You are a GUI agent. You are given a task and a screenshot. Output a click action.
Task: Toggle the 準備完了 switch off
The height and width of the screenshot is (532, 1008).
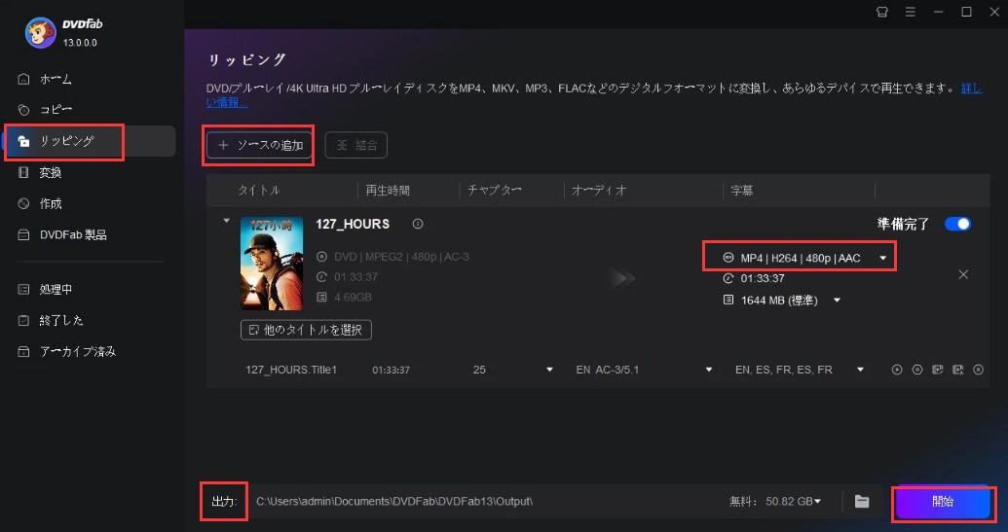tap(957, 224)
